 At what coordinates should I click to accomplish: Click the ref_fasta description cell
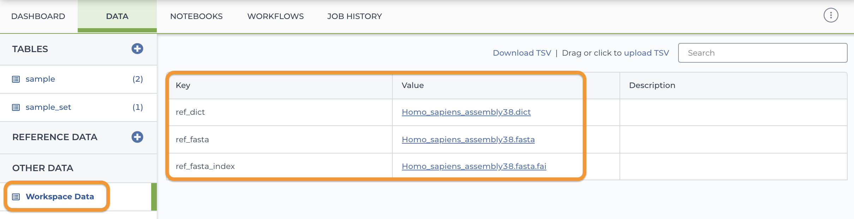tap(733, 139)
